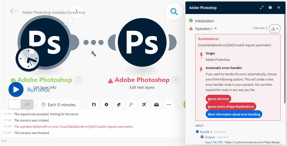The height and width of the screenshot is (146, 287).
Task: Click Ignore errors of type RuntimeError
Action: click(231, 106)
